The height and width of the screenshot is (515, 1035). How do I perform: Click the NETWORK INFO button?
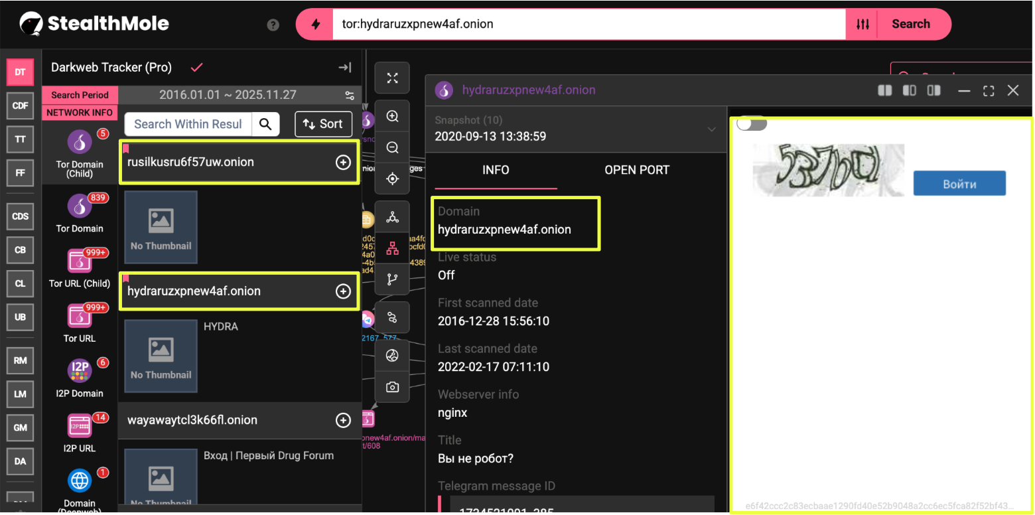(x=80, y=113)
